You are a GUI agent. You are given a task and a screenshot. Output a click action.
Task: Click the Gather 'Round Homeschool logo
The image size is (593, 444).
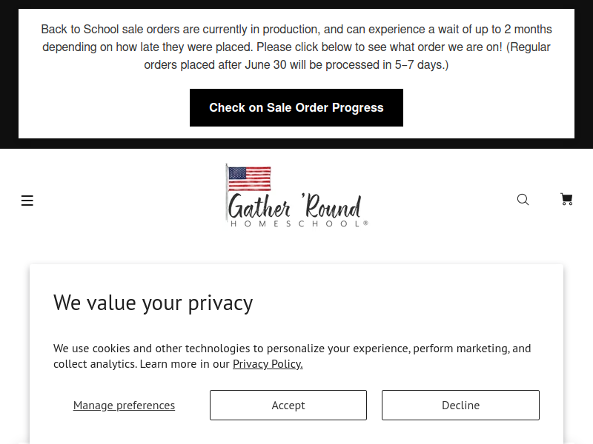pos(296,195)
